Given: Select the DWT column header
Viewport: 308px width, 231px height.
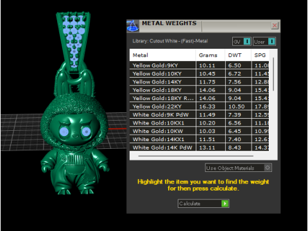Looking at the screenshot, I should [x=238, y=55].
